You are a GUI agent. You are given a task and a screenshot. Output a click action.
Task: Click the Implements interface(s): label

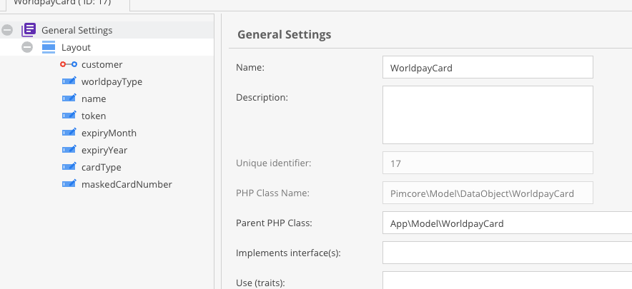point(288,253)
